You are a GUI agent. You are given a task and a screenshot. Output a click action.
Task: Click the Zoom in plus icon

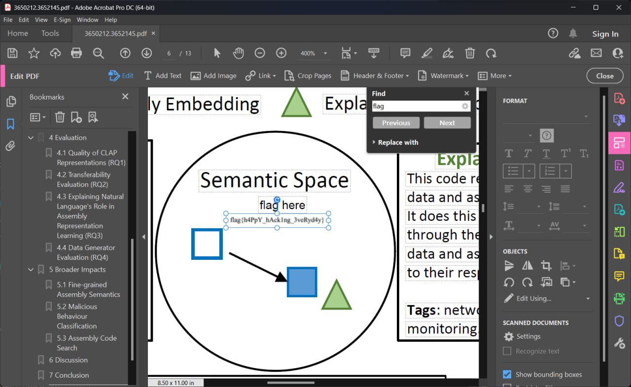pyautogui.click(x=281, y=53)
